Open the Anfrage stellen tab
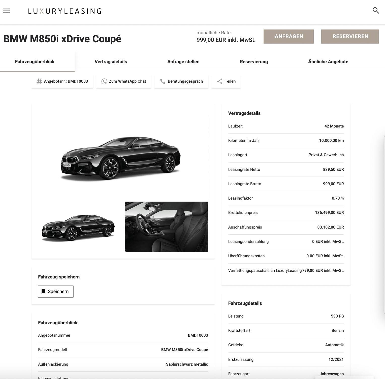 click(183, 62)
